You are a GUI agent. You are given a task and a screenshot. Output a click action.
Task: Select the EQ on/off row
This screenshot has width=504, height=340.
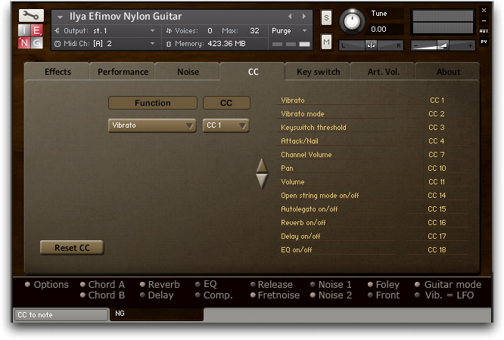372,250
